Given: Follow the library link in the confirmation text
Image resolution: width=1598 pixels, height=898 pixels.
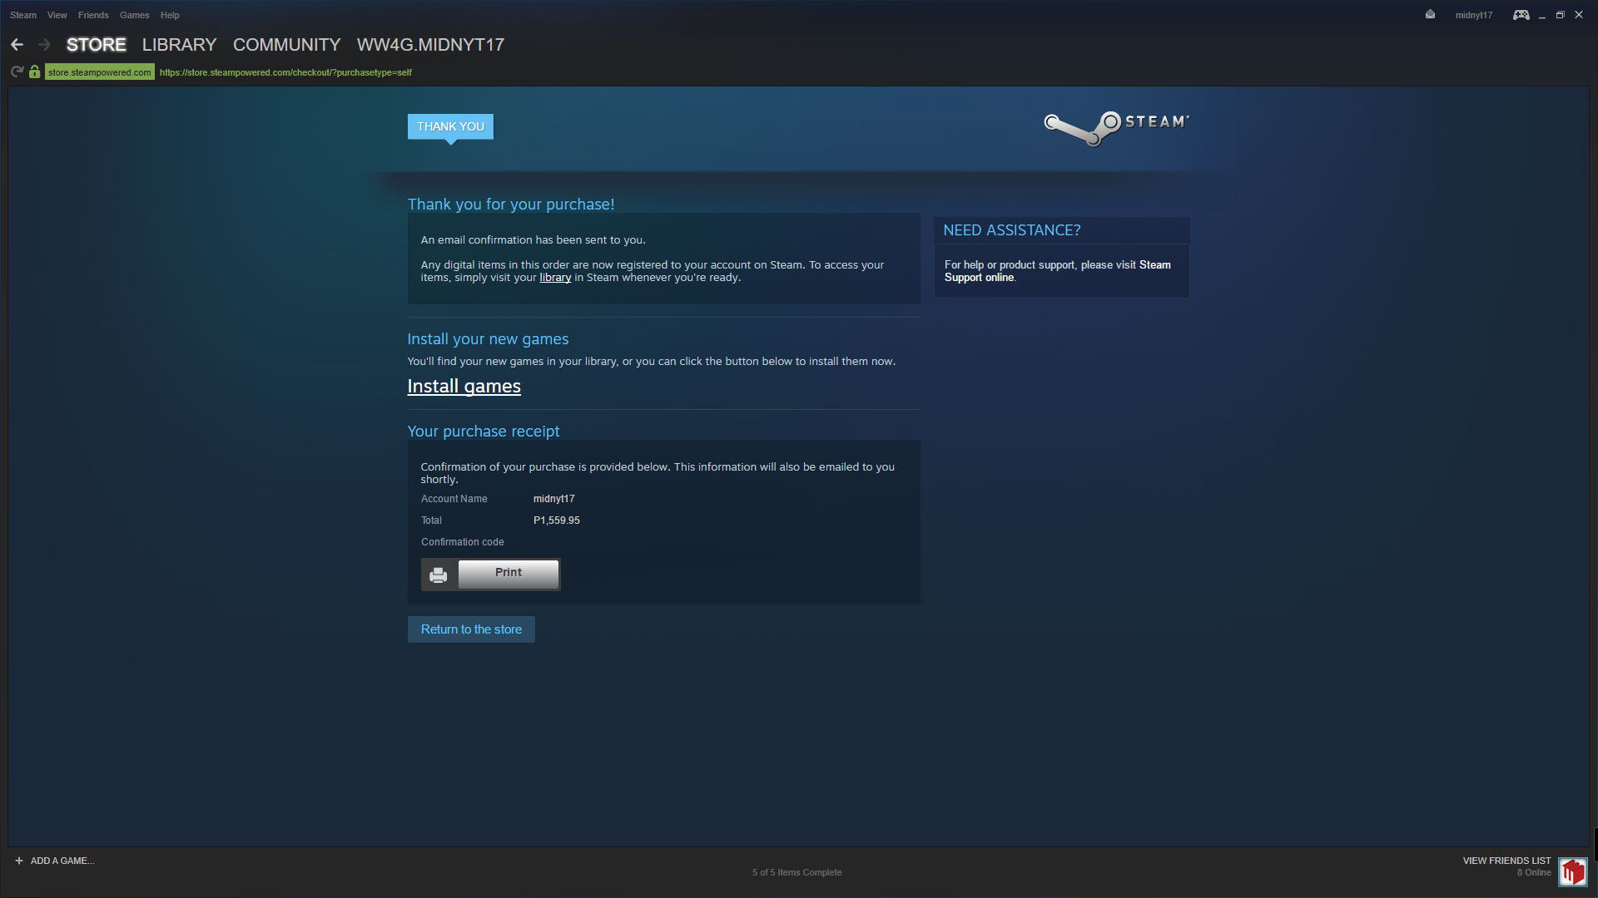Looking at the screenshot, I should 555,278.
